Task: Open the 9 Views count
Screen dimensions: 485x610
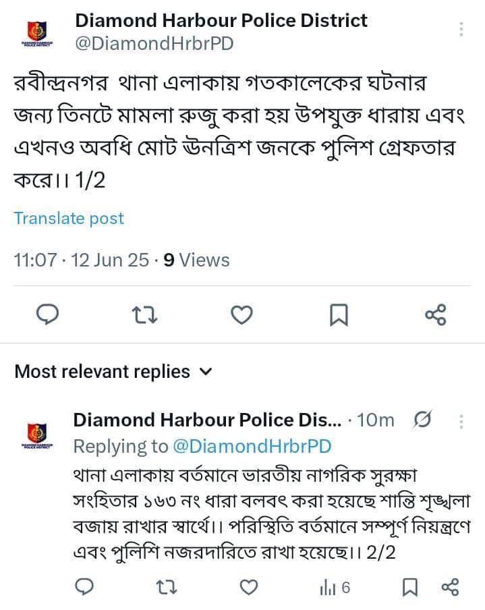Action: (196, 260)
